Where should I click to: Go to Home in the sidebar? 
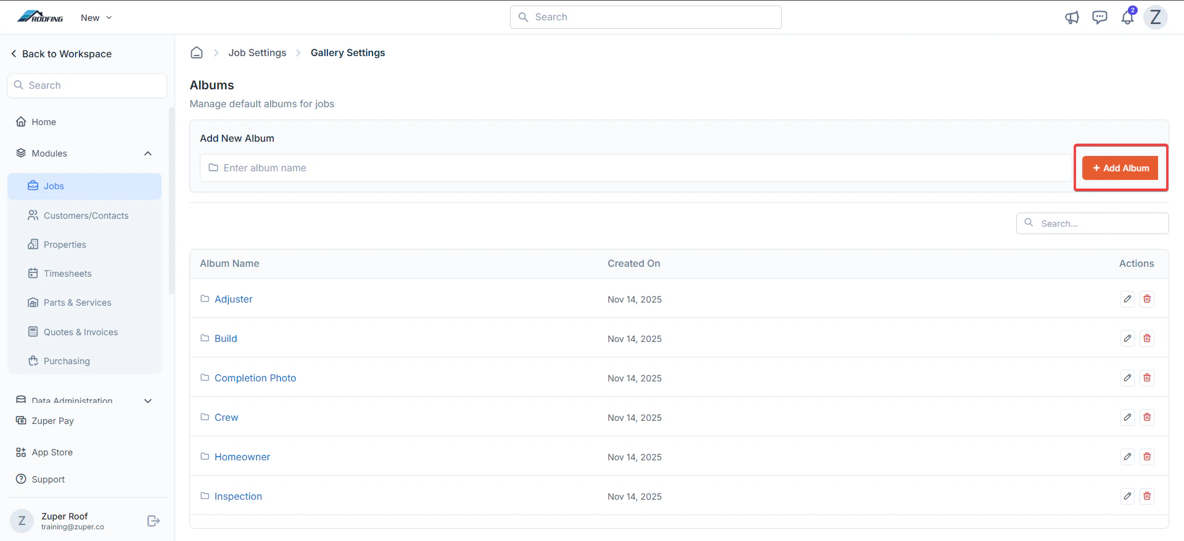coord(84,122)
